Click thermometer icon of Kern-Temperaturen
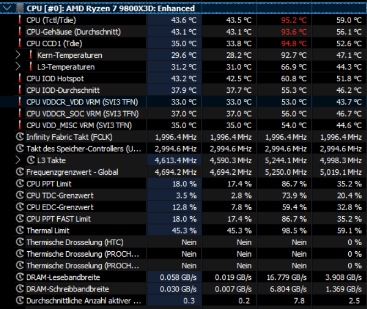This screenshot has width=367, height=309. 31,55
